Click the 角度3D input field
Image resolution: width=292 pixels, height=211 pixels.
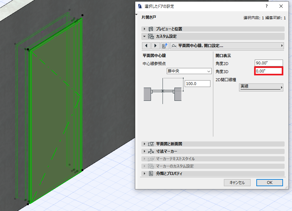coord(269,71)
